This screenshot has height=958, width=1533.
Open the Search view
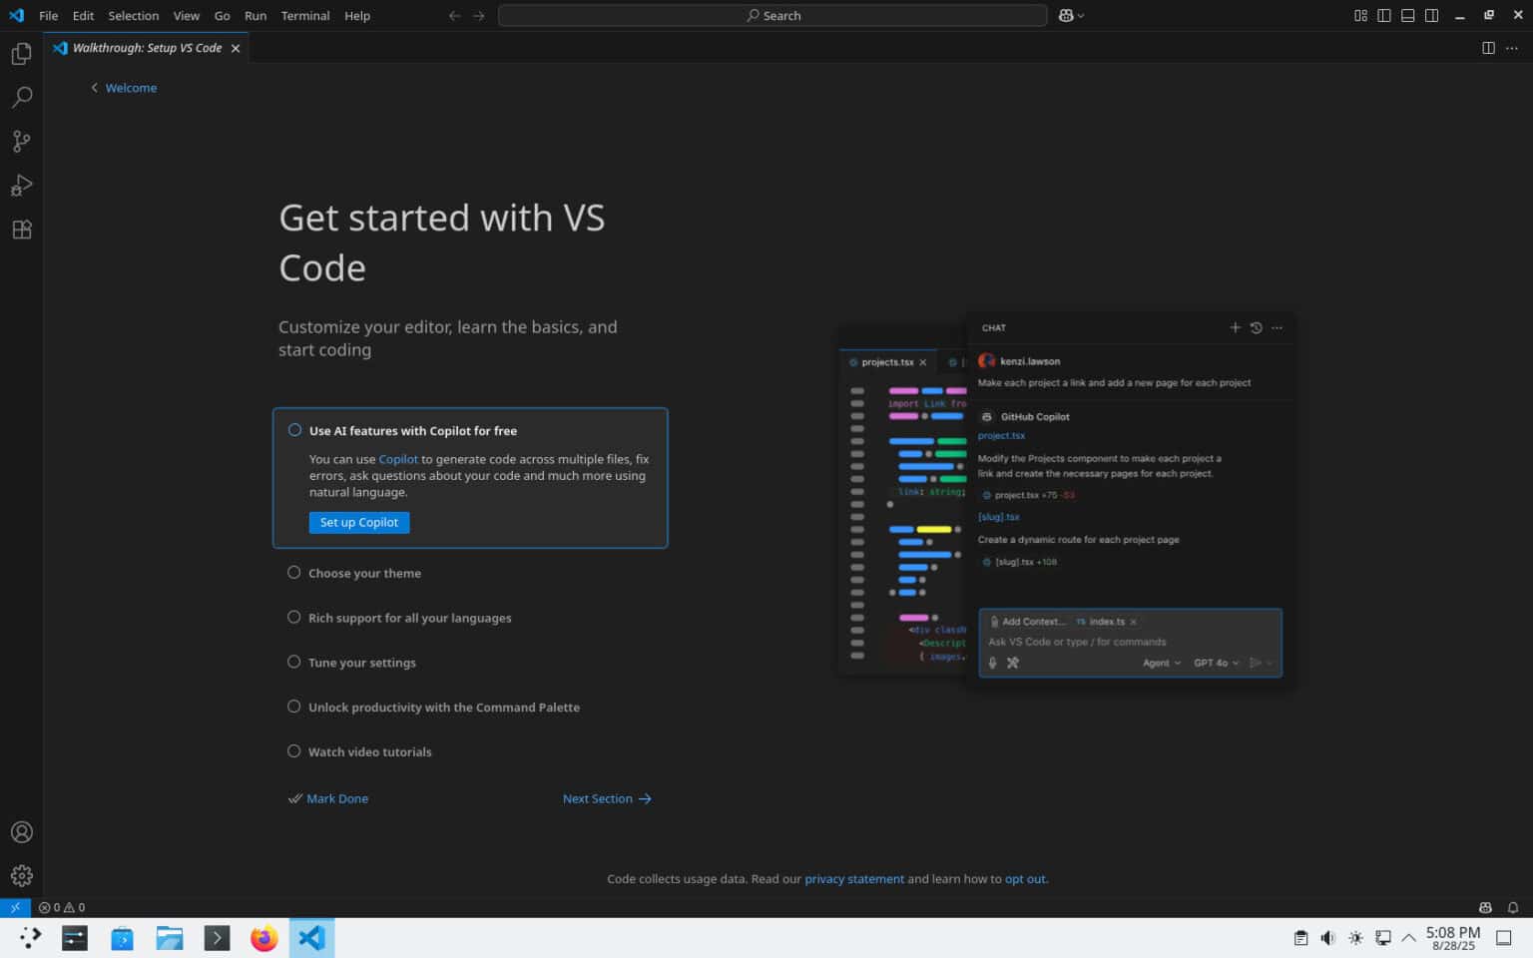pos(21,97)
